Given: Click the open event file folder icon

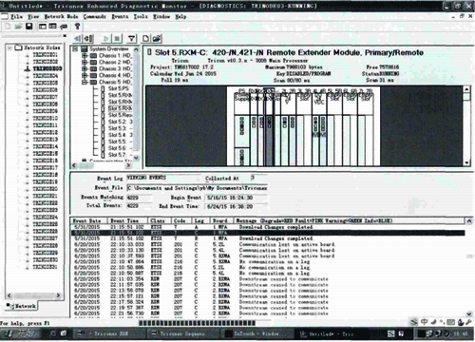Looking at the screenshot, I should 157,39.
